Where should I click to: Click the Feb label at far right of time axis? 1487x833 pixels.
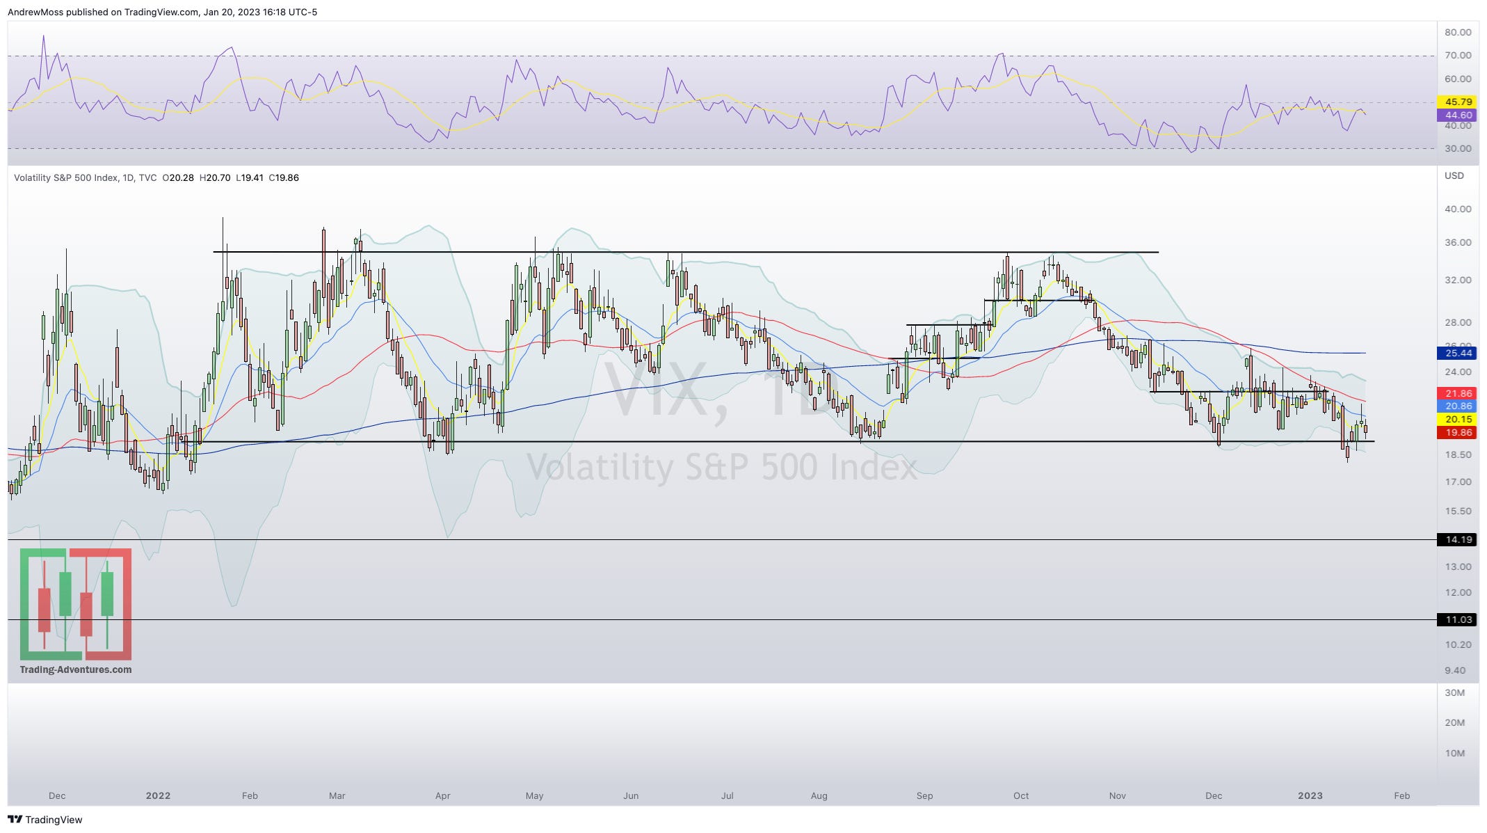pyautogui.click(x=1402, y=795)
